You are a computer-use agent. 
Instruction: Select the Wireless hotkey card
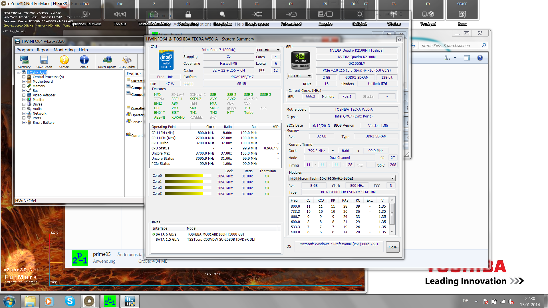pos(394,13)
